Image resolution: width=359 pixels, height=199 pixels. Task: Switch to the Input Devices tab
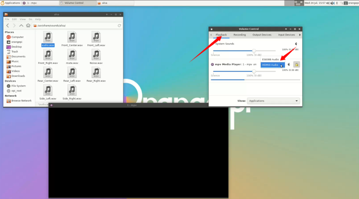click(286, 35)
